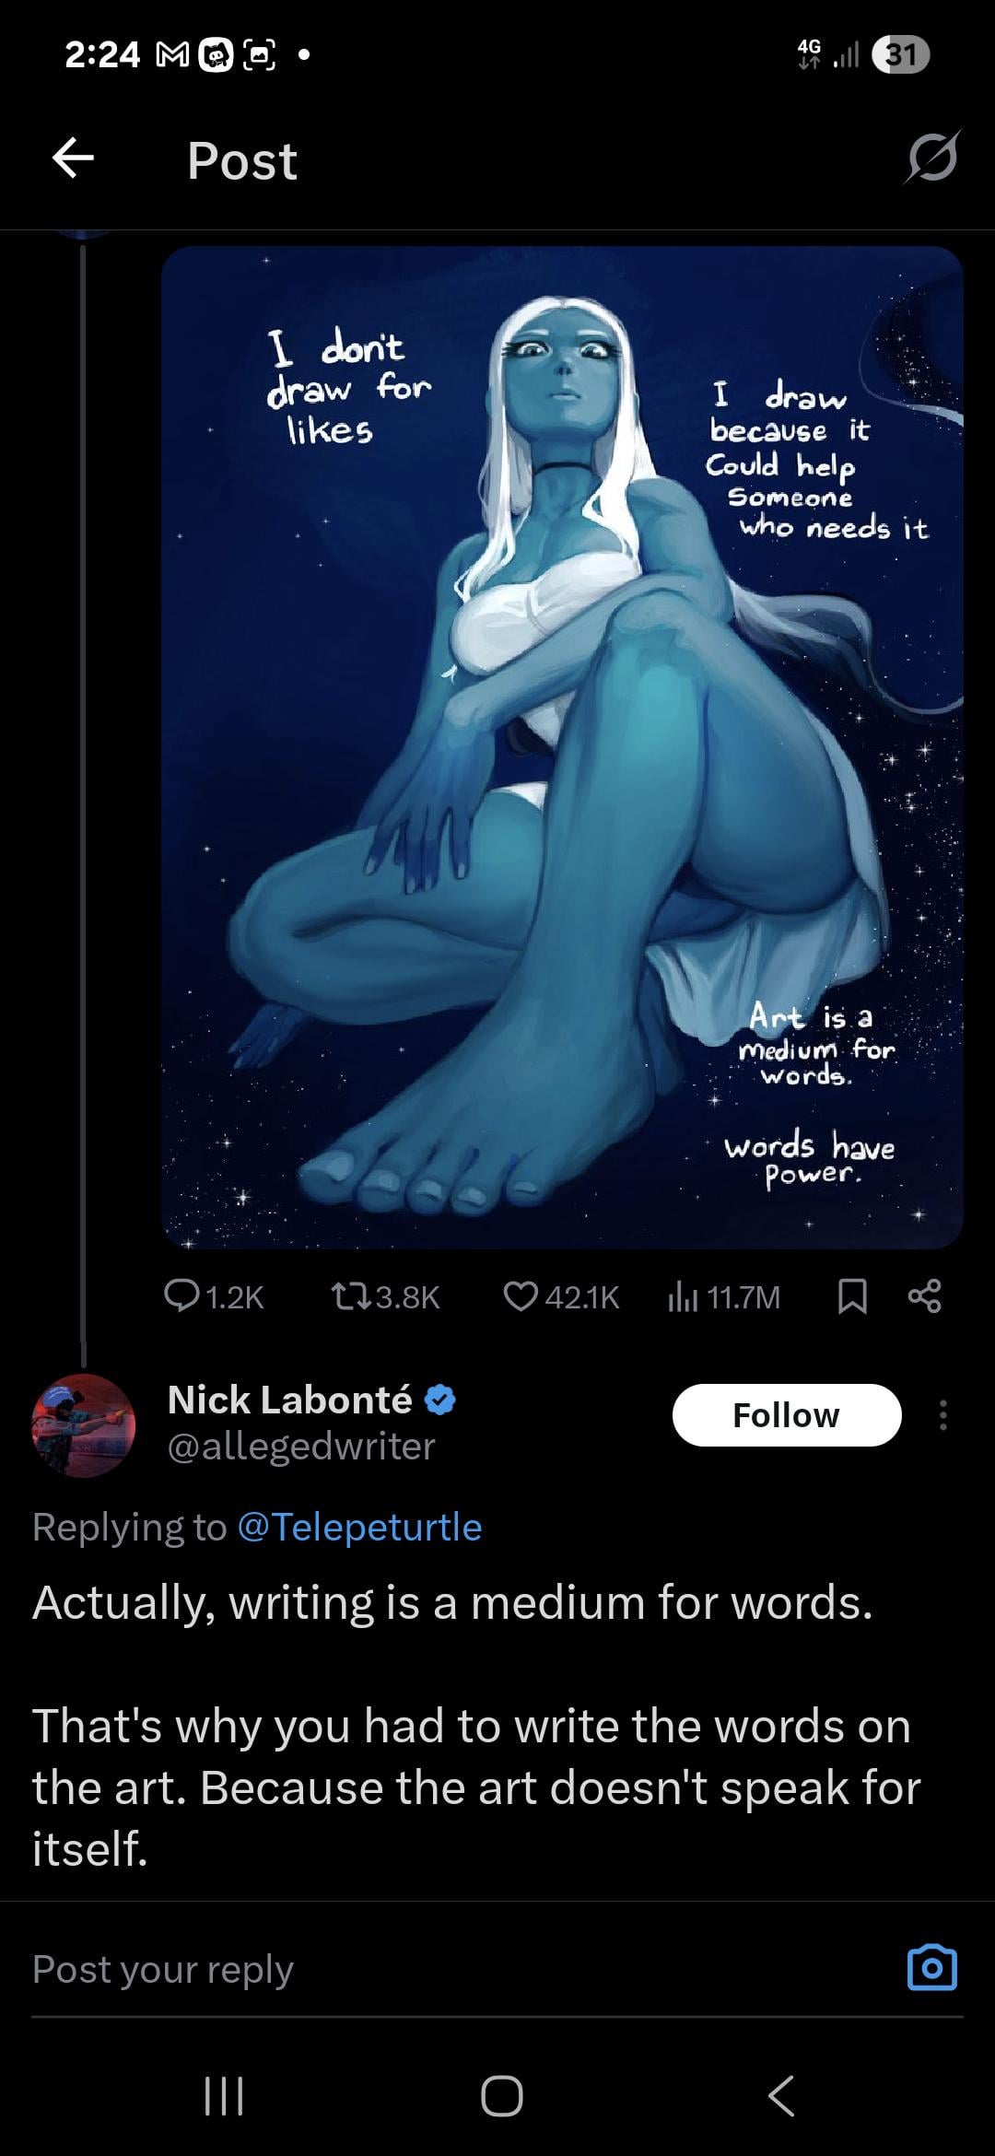This screenshot has width=995, height=2156.
Task: Follow Nick Labonté
Action: 786,1415
